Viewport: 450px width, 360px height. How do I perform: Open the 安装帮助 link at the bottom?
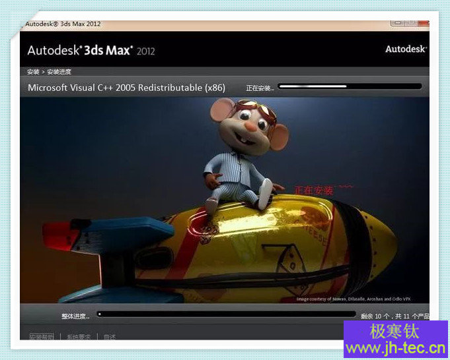[42, 337]
